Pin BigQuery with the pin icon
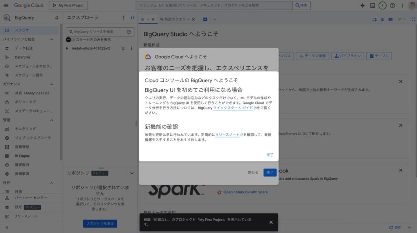The image size is (417, 233). coord(57,18)
